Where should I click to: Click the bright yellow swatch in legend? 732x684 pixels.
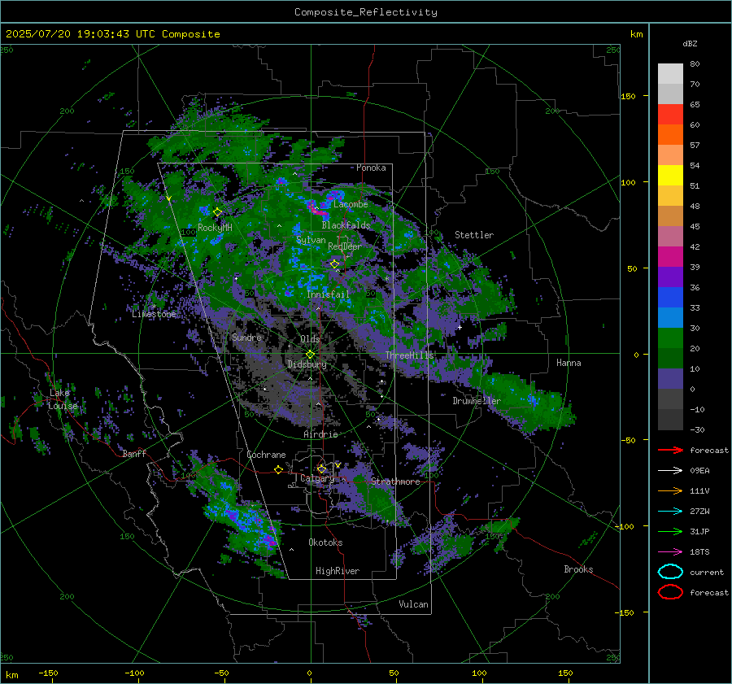[x=670, y=176]
